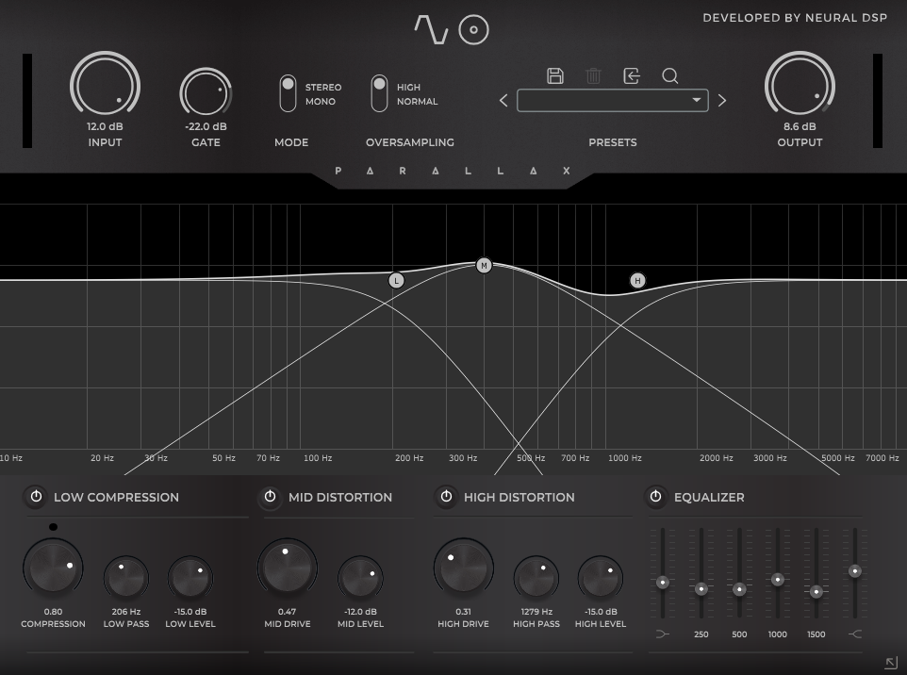Viewport: 907px width, 675px height.
Task: Click the 250 Hz equalizer slider
Action: tap(701, 588)
